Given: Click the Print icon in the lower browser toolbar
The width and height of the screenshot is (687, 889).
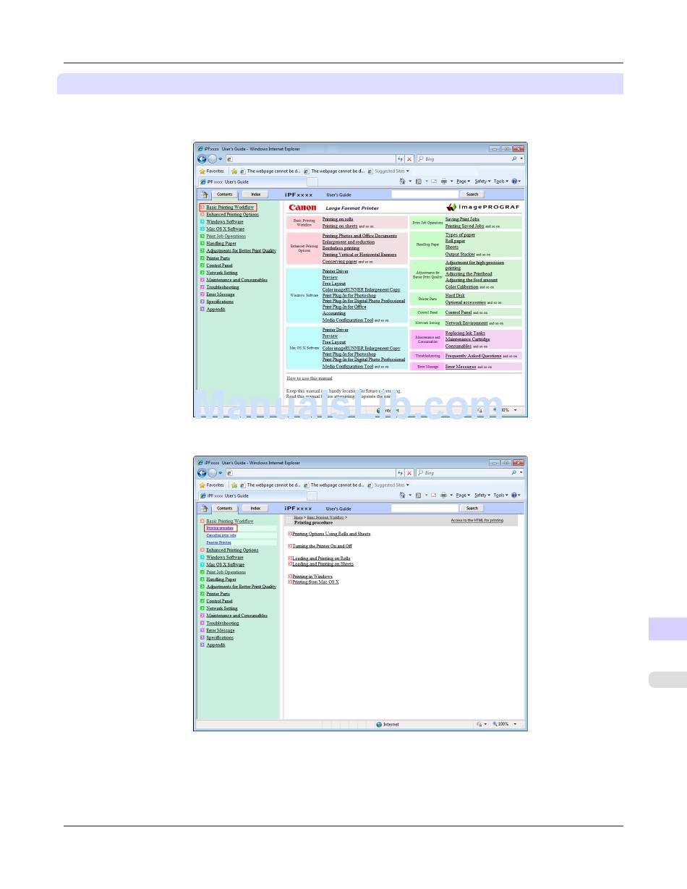Looking at the screenshot, I should point(443,495).
